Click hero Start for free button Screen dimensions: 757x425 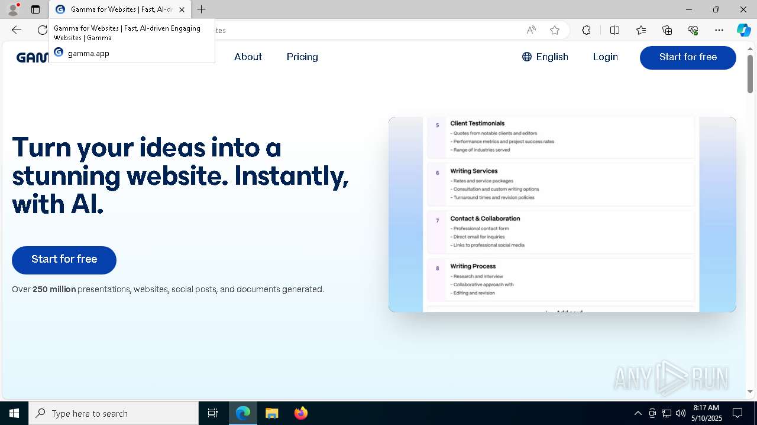(64, 260)
